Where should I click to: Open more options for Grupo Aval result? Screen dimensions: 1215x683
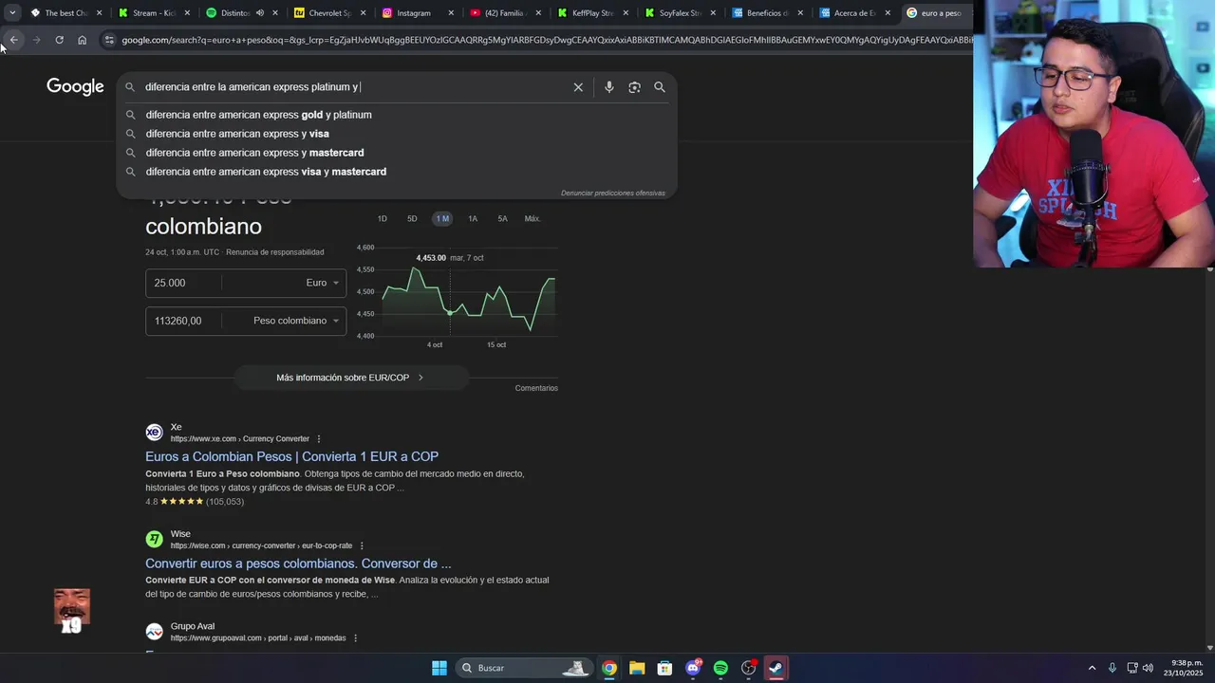[356, 638]
